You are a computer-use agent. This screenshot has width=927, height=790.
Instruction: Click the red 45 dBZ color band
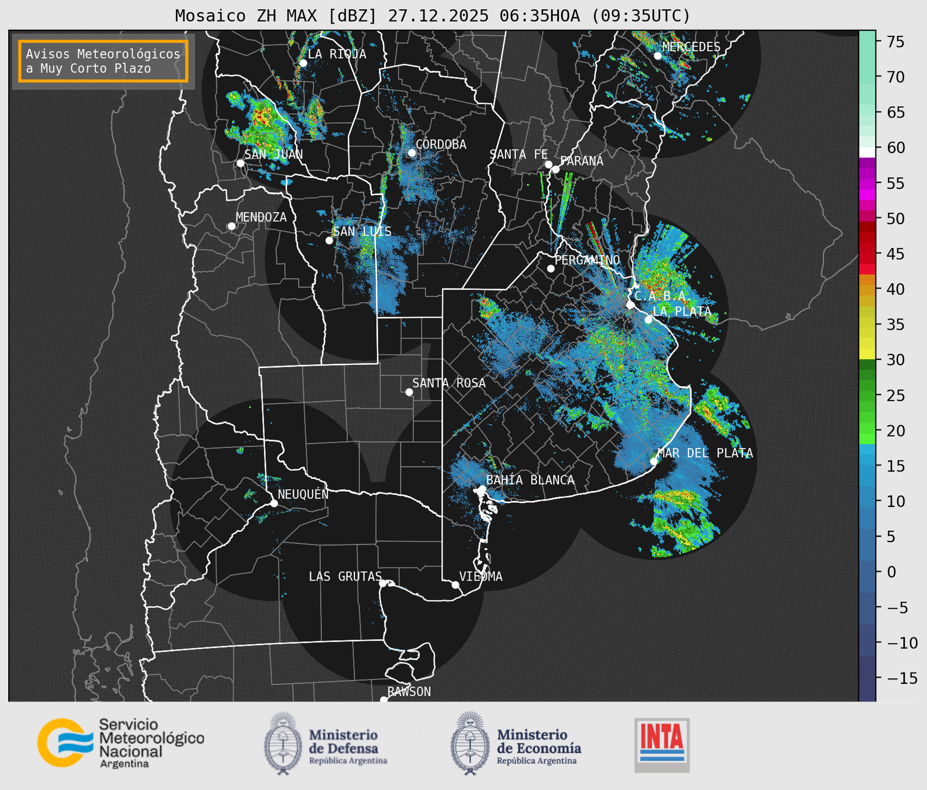point(867,254)
